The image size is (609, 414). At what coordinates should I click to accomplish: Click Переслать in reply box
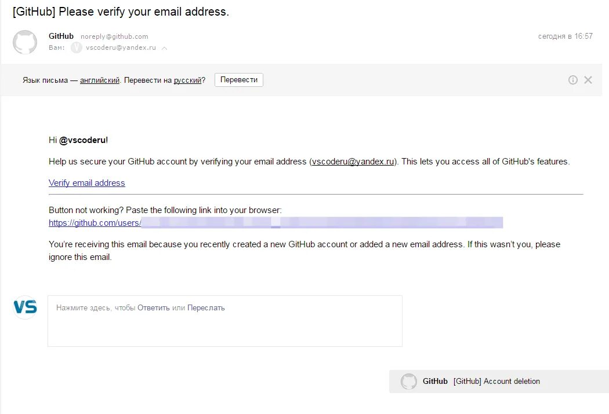[205, 308]
